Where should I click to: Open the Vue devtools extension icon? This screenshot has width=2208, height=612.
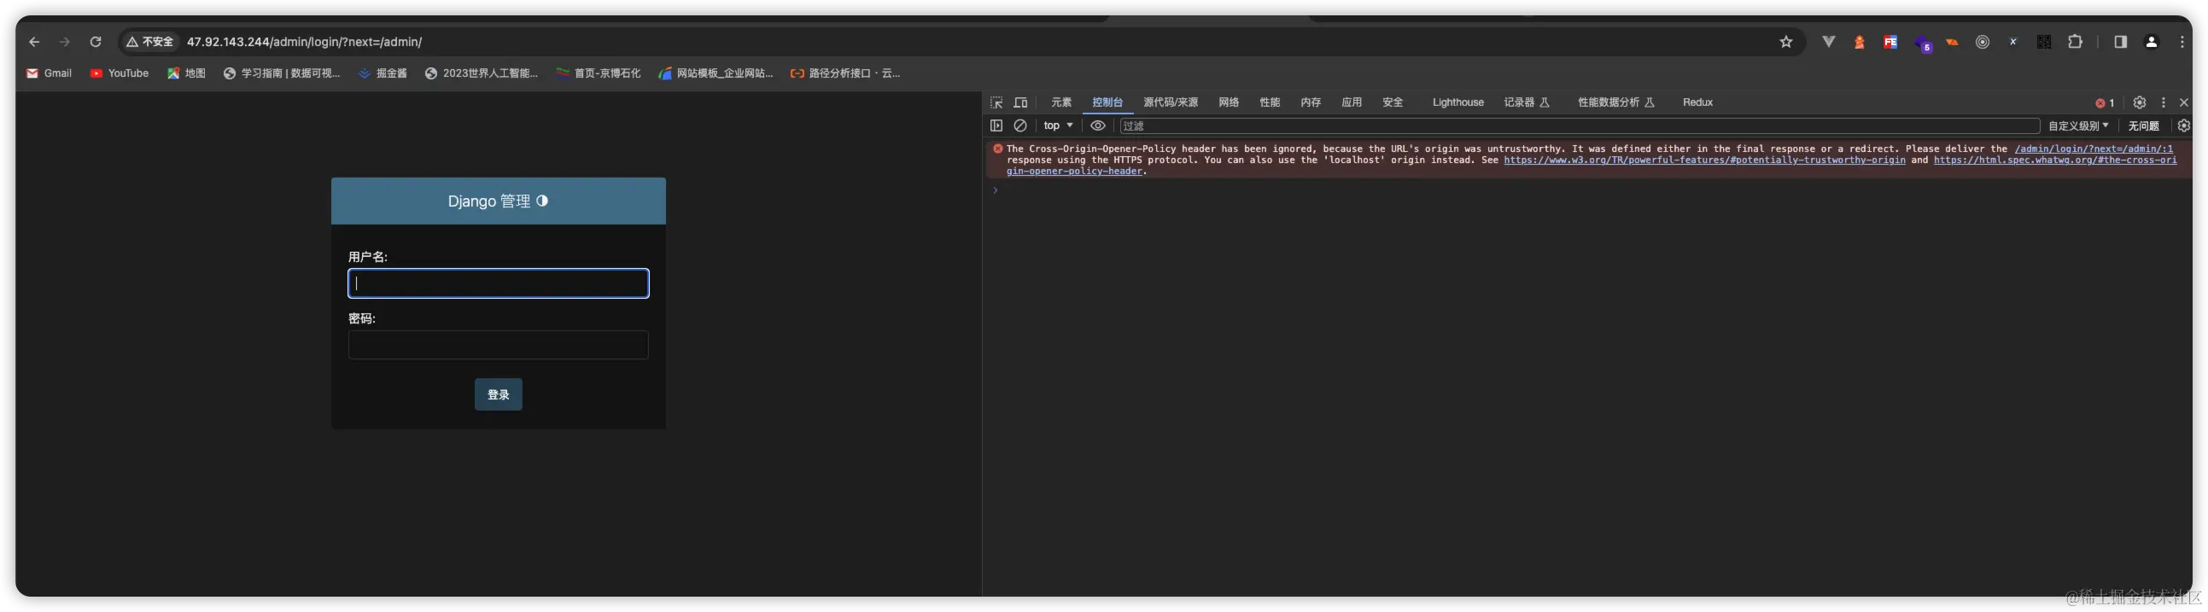coord(1828,42)
